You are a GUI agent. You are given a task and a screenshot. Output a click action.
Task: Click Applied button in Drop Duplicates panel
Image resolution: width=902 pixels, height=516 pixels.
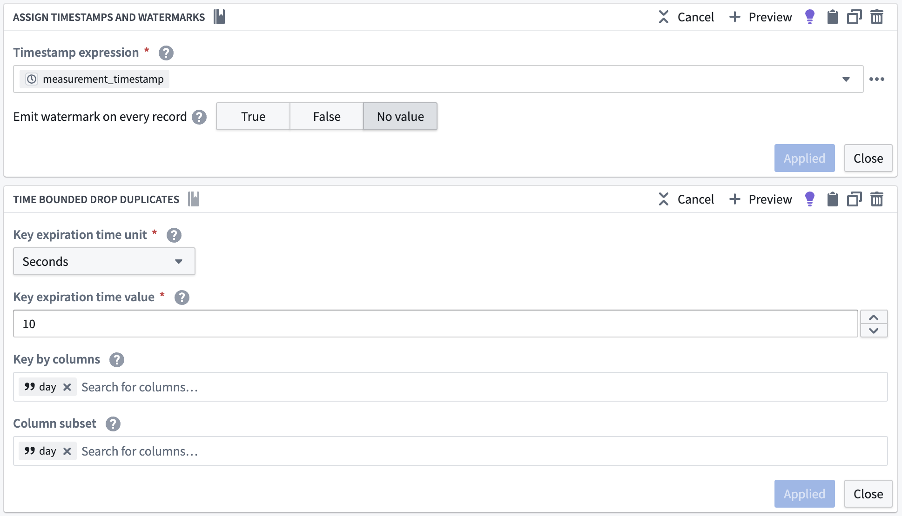[805, 494]
